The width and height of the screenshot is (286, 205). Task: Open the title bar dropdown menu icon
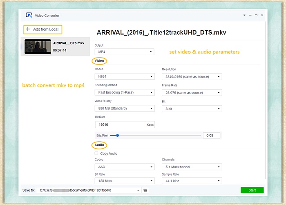(x=244, y=16)
